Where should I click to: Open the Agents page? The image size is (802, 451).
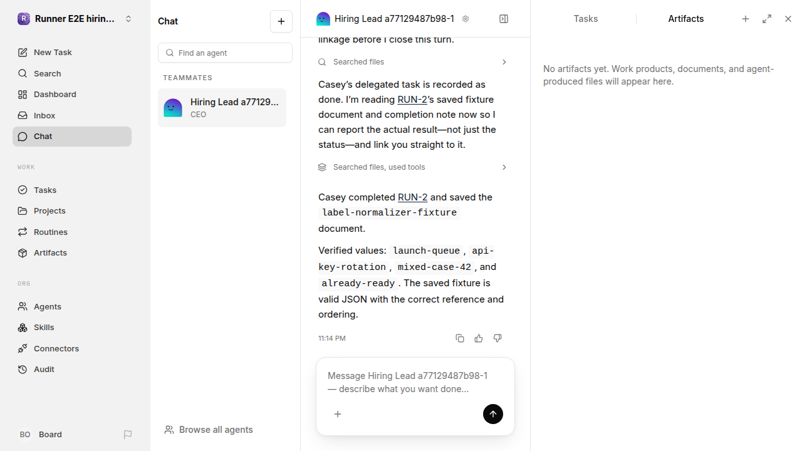click(x=72, y=306)
